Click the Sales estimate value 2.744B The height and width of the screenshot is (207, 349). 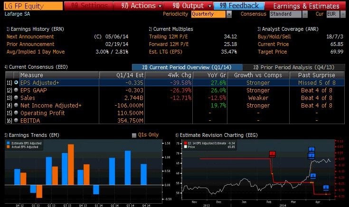(x=133, y=98)
